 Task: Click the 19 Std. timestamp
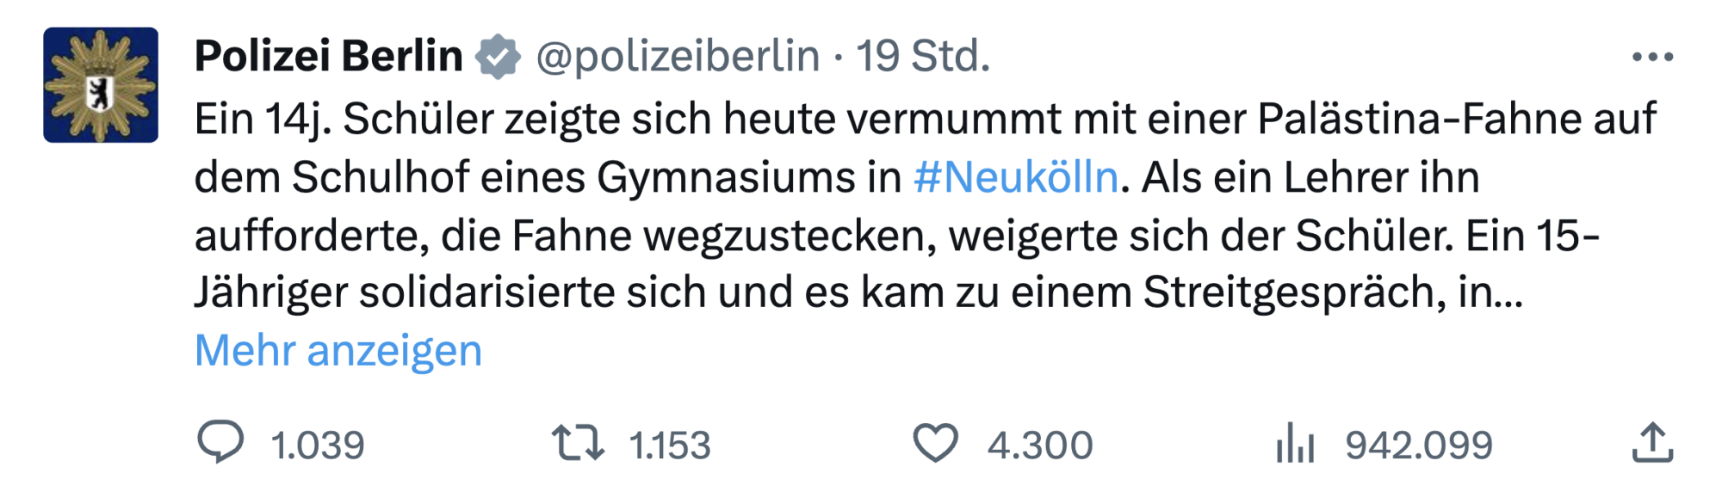pyautogui.click(x=923, y=57)
